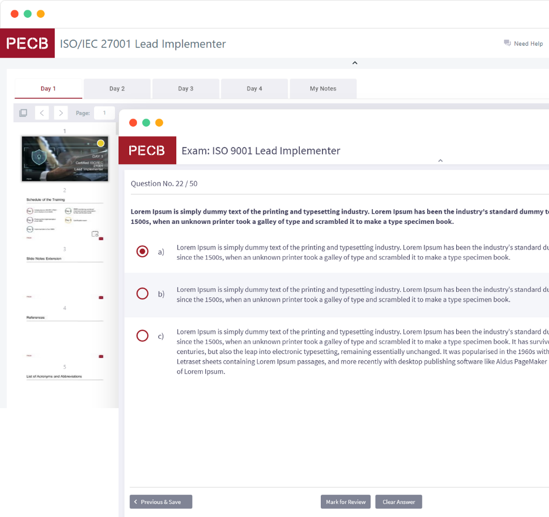Click the Page number input field
Image resolution: width=549 pixels, height=517 pixels.
(105, 113)
